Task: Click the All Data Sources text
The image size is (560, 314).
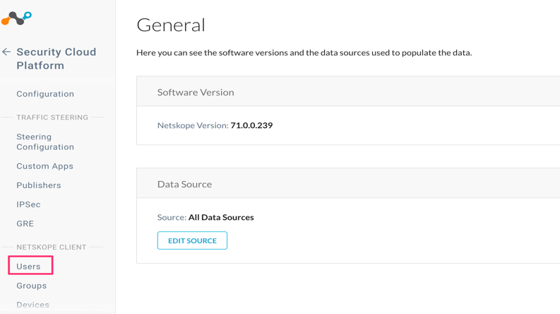Action: [x=221, y=217]
